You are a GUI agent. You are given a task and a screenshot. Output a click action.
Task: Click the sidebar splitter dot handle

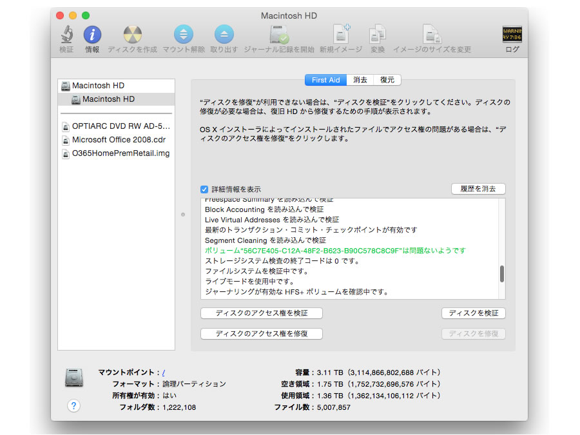[x=183, y=215]
